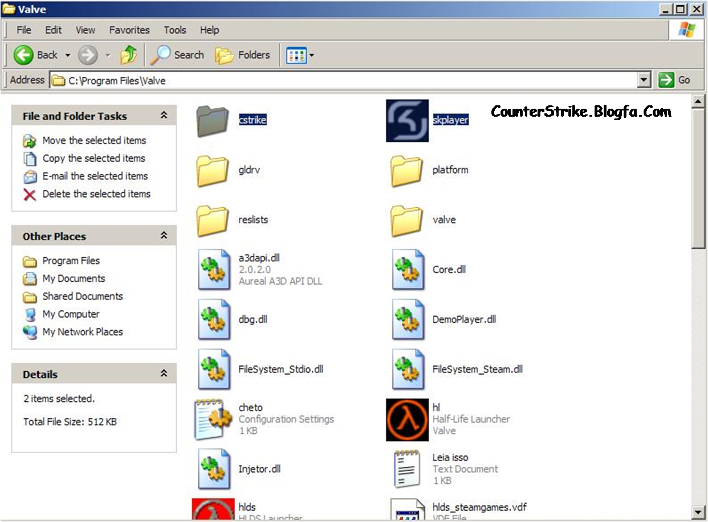Viewport: 708px width, 522px height.
Task: Click the Back arrow icon
Action: (x=23, y=55)
